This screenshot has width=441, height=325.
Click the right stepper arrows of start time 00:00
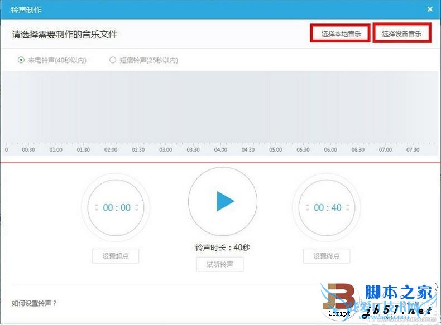point(137,207)
